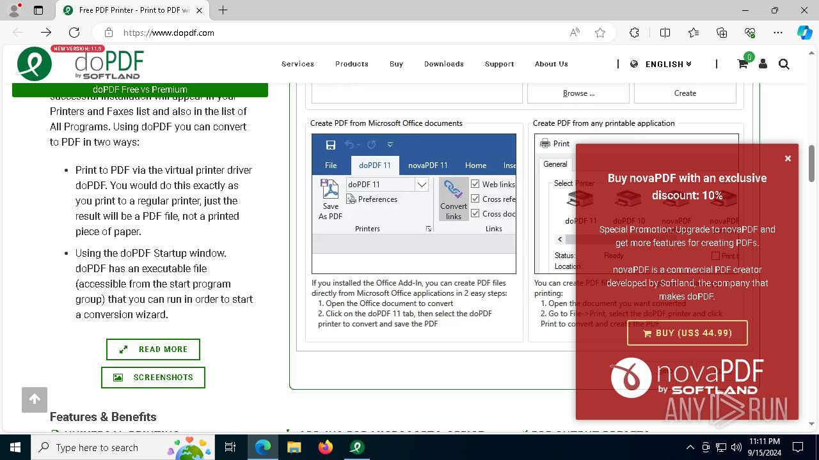Open the Downloads menu

pos(444,64)
